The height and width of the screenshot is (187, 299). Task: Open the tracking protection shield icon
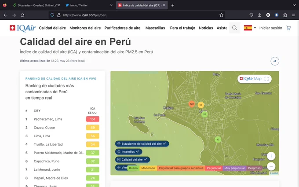(x=52, y=15)
